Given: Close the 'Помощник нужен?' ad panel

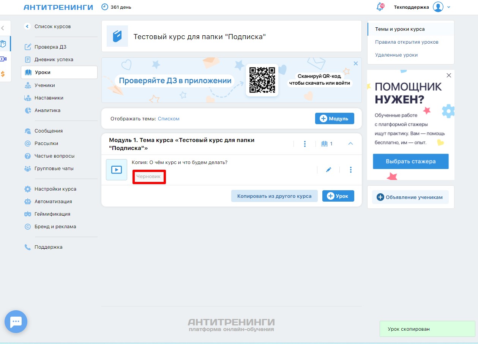Looking at the screenshot, I should (449, 76).
